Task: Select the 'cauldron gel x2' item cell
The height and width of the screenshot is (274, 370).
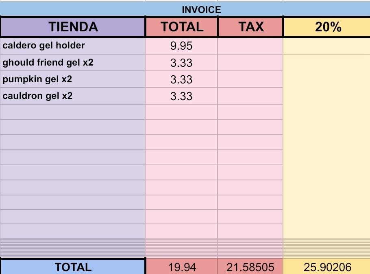Action: 73,96
